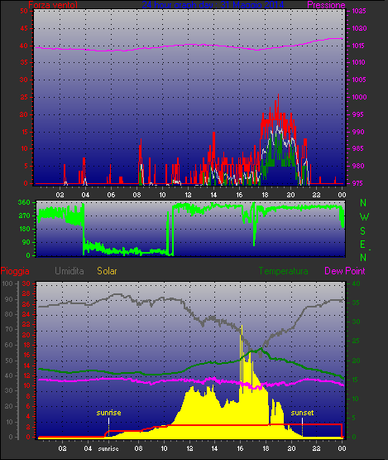
Task: Click the 50 value on wind force axis
Action: click(x=24, y=11)
